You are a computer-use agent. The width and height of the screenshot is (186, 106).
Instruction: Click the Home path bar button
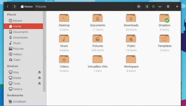pos(27,7)
